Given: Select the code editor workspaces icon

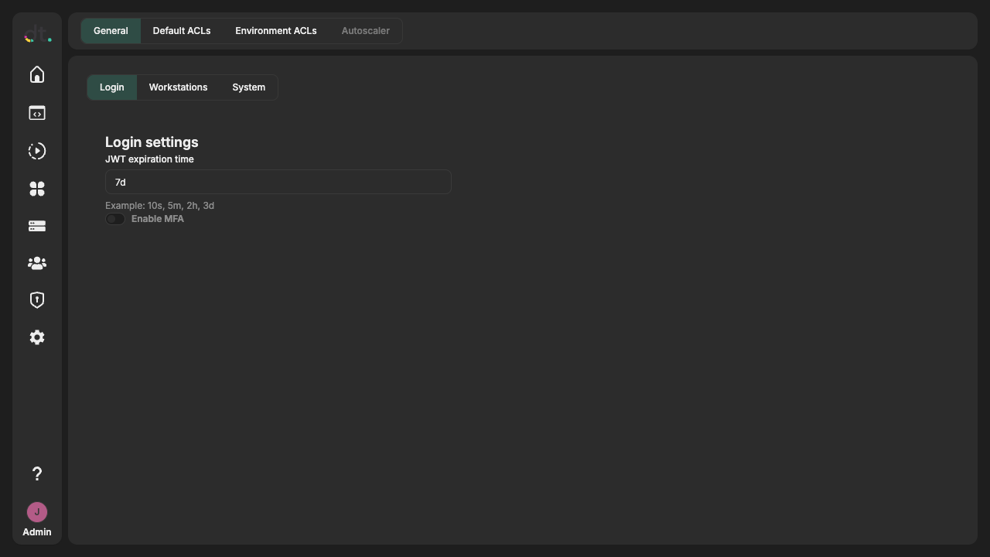Looking at the screenshot, I should point(36,113).
